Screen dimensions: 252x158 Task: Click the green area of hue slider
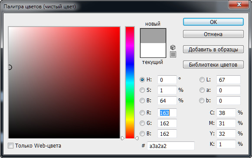coord(130,101)
